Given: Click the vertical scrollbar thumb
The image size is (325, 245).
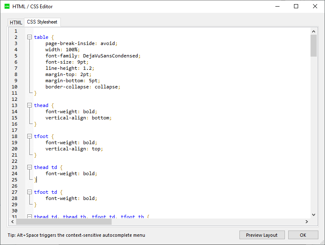Looking at the screenshot, I should pyautogui.click(x=313, y=45).
